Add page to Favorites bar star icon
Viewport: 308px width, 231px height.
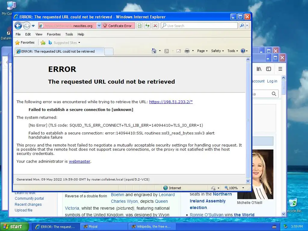point(43,42)
